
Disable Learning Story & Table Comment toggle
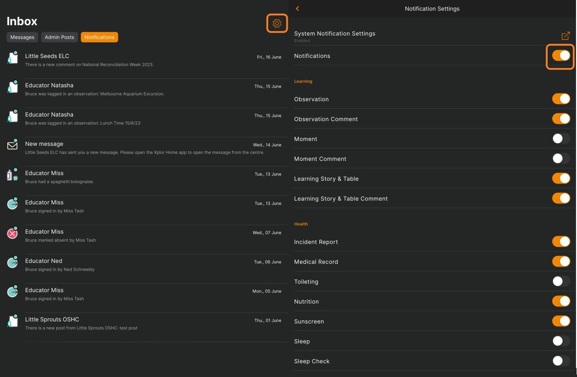(x=561, y=198)
